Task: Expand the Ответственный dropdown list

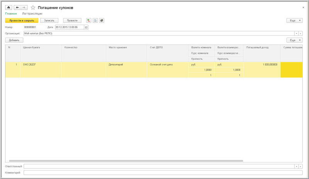Action: coord(296,166)
